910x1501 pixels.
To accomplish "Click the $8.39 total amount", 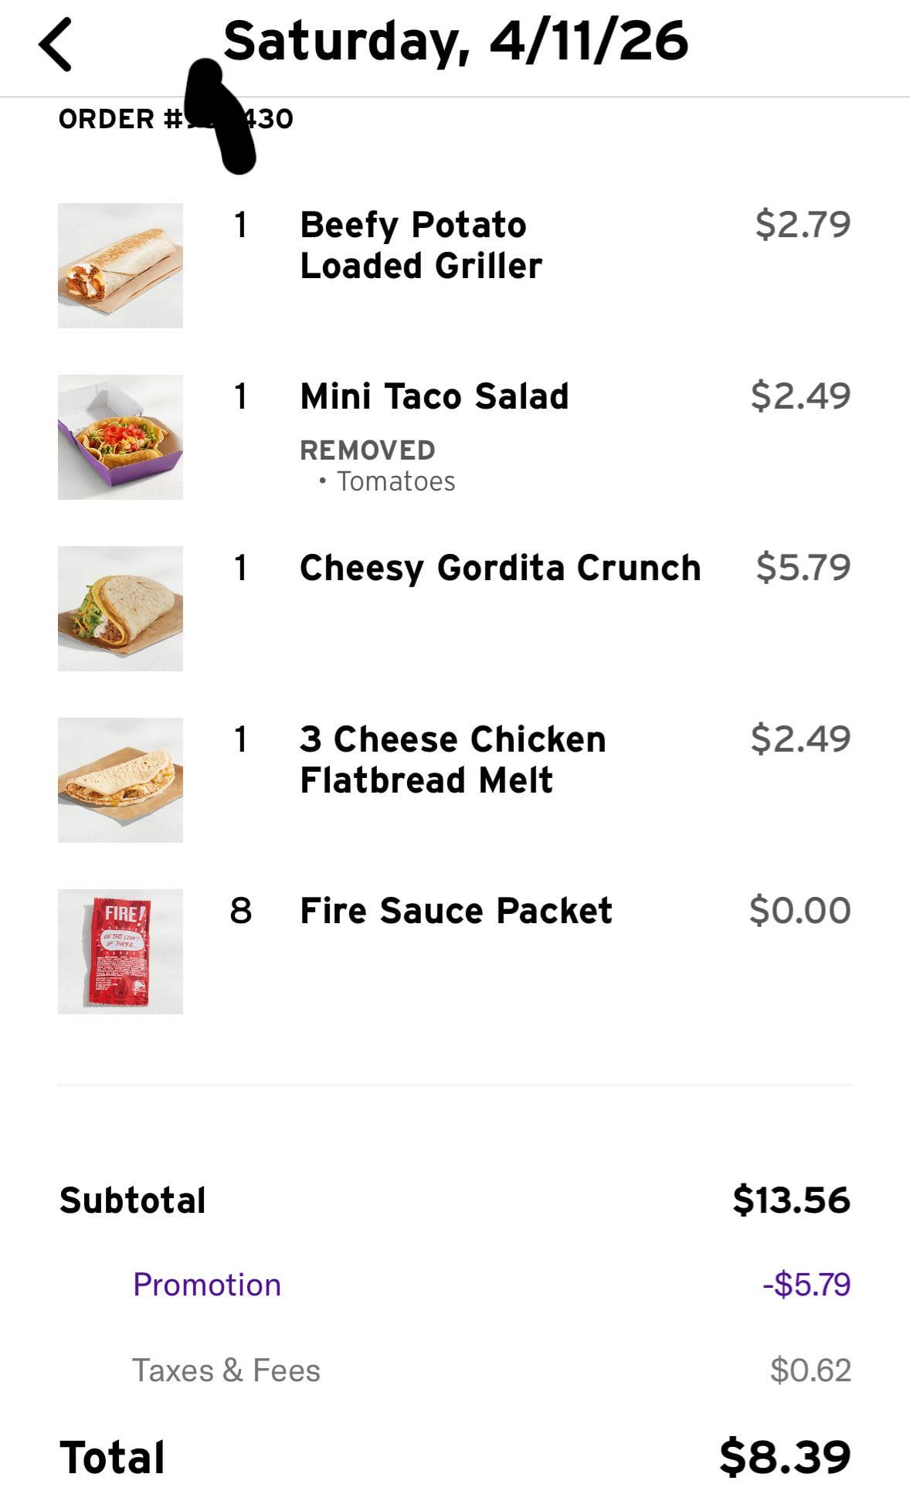I will [784, 1457].
